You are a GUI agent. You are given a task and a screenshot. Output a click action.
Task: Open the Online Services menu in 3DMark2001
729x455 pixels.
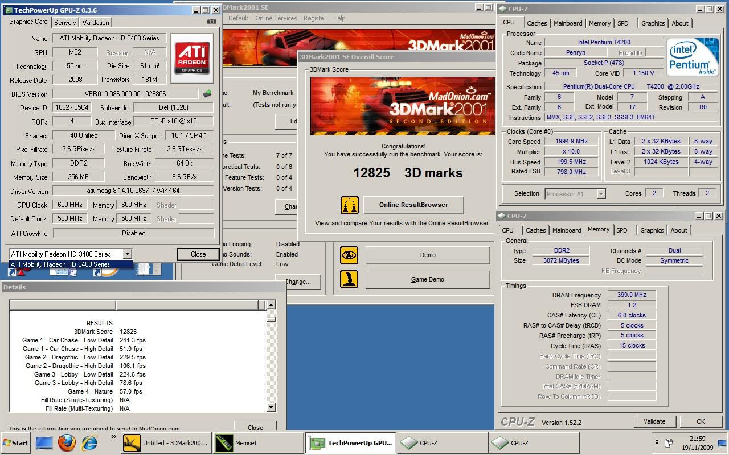(x=276, y=18)
